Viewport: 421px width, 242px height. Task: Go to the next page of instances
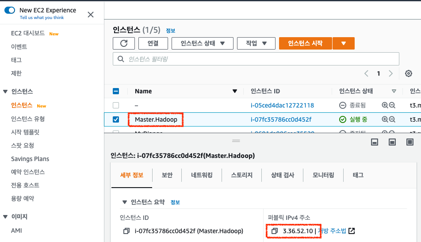click(x=390, y=73)
